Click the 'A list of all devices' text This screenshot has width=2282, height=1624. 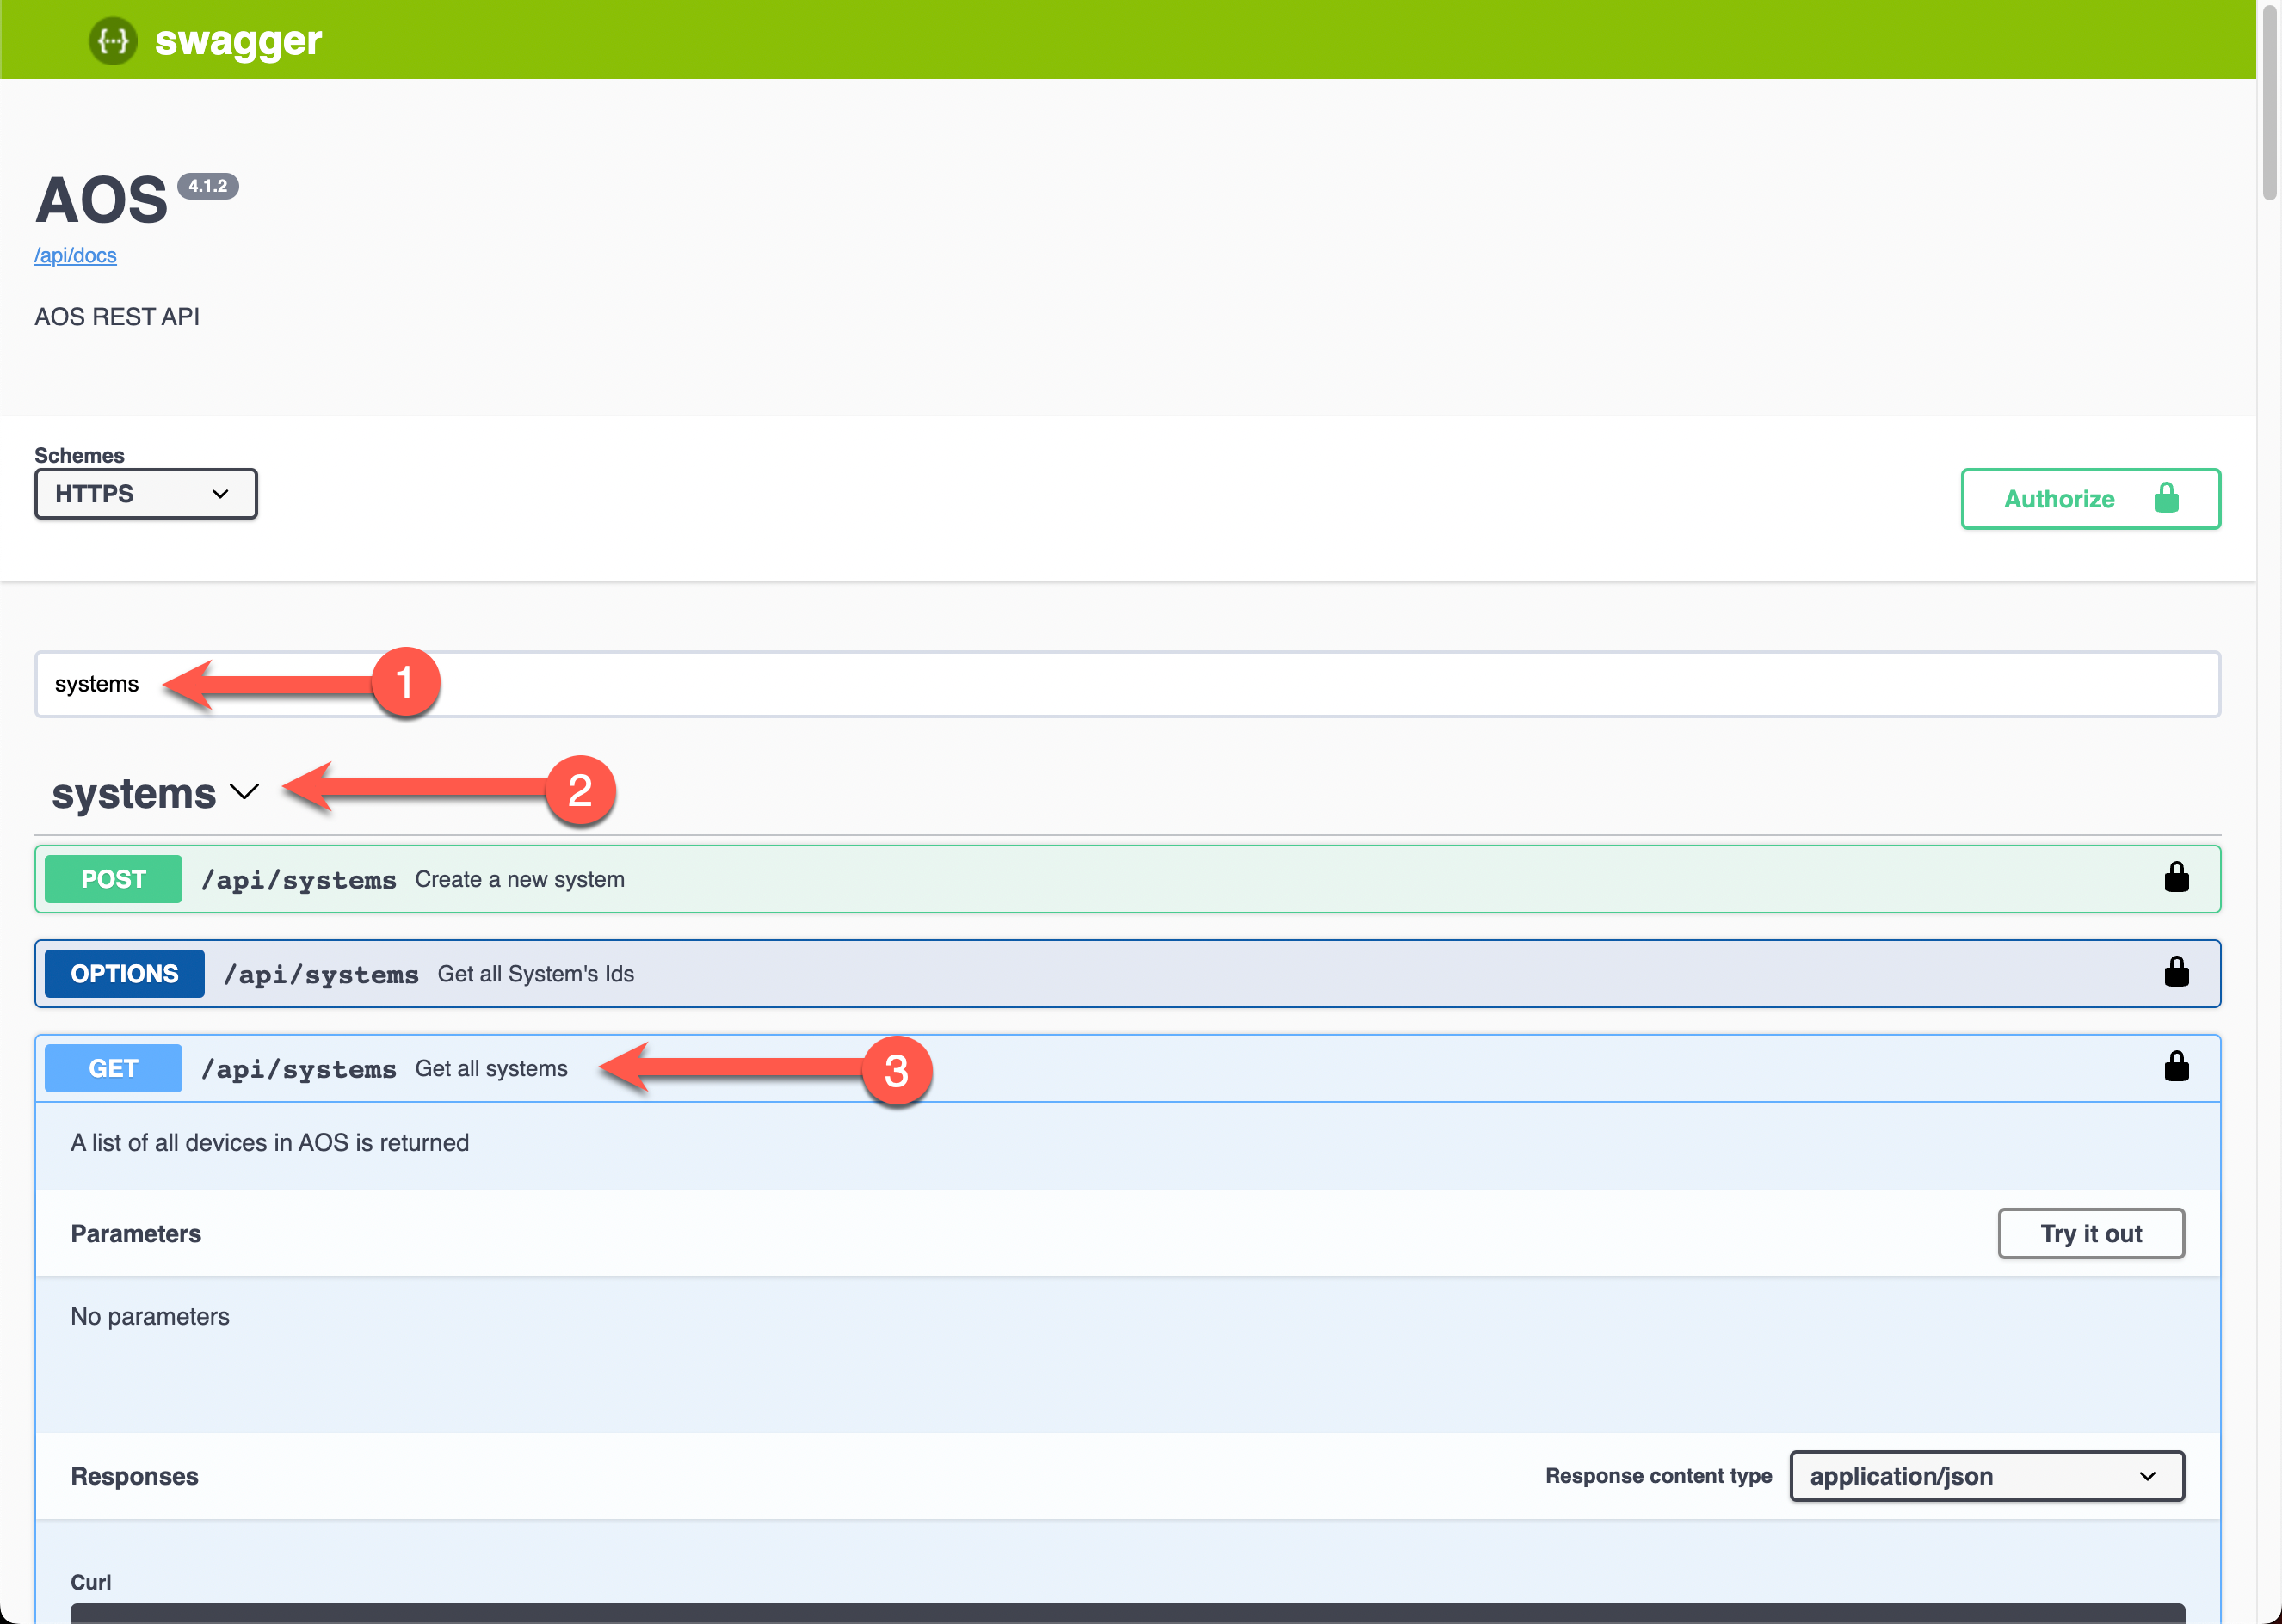(x=269, y=1143)
